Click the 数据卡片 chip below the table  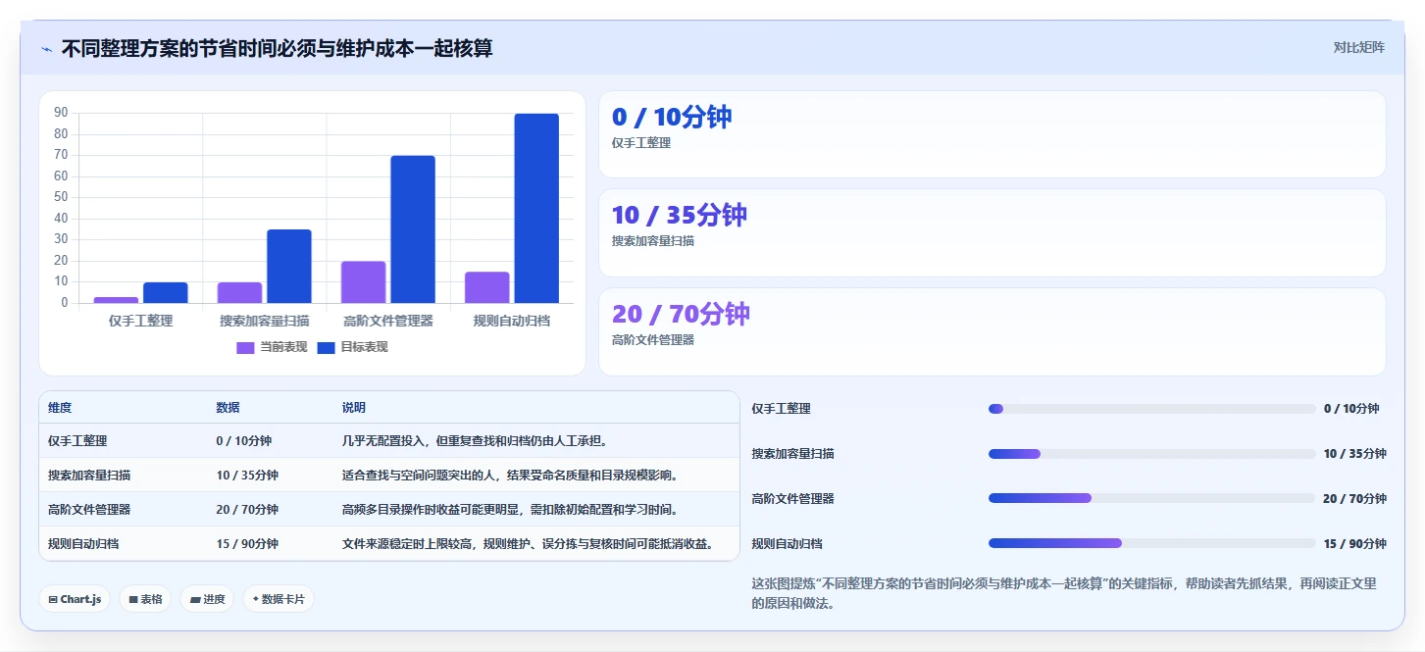pyautogui.click(x=279, y=599)
